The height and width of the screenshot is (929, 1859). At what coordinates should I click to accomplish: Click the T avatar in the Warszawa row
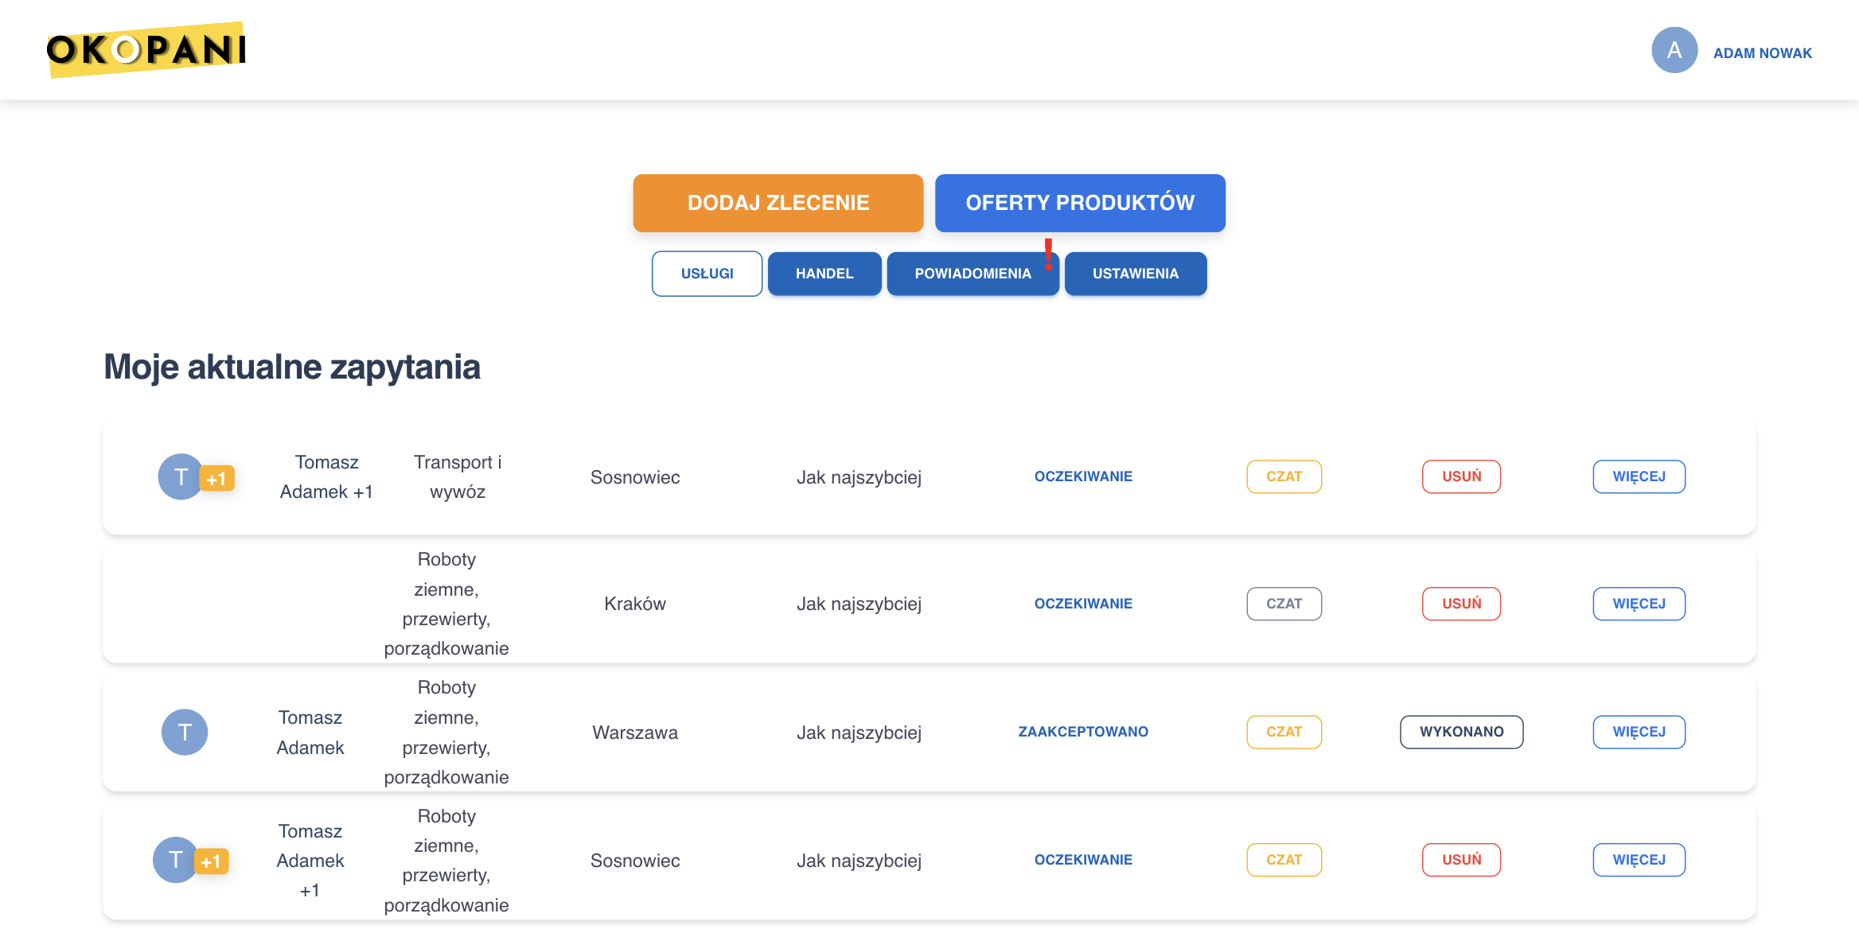coord(185,732)
